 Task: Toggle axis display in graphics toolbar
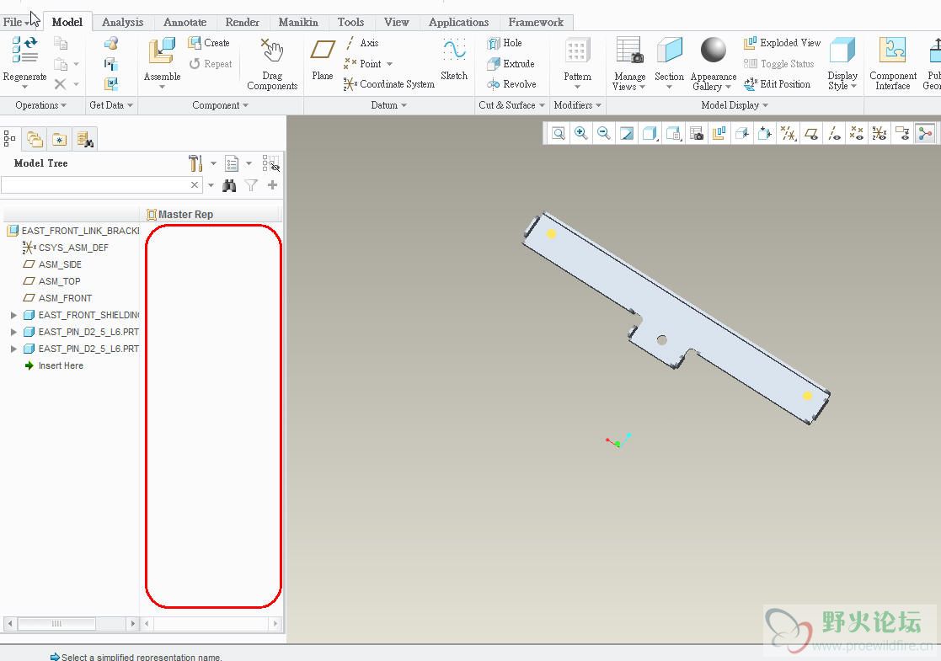coord(834,133)
